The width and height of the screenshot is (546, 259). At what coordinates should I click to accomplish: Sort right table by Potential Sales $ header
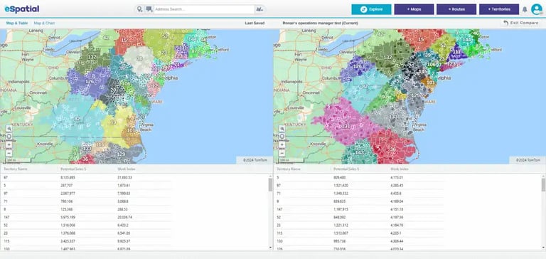click(346, 169)
